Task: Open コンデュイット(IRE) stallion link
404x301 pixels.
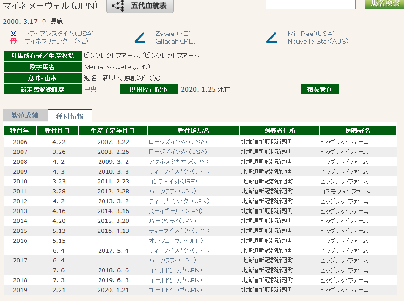Action: point(173,181)
